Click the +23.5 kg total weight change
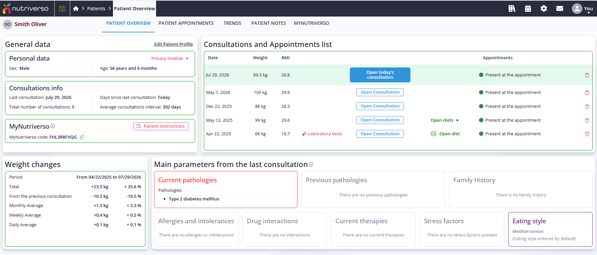This screenshot has width=597, height=255. [100, 187]
